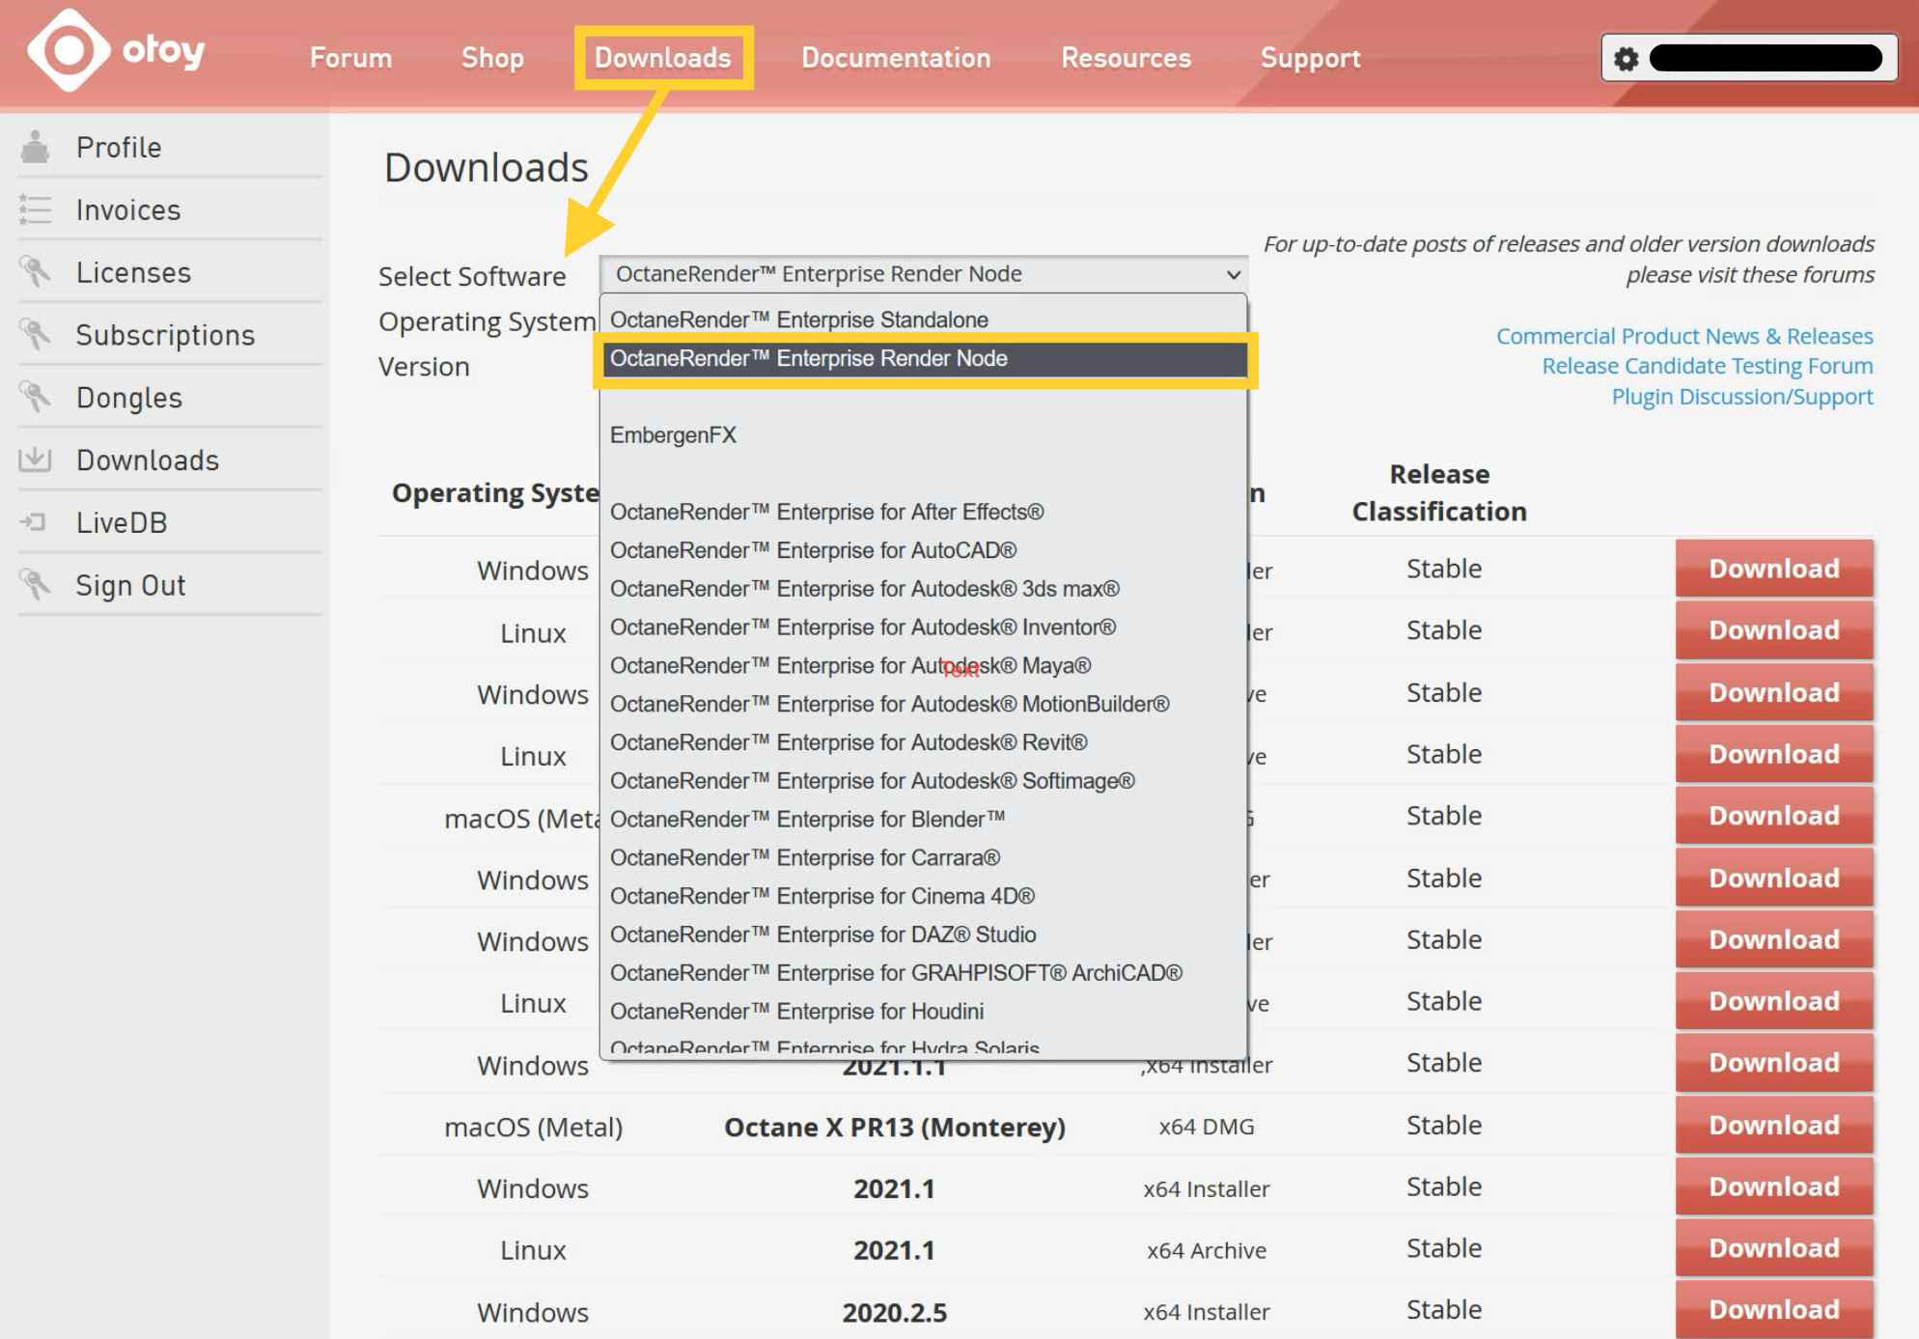
Task: Click the OTOY logo icon
Action: click(x=68, y=50)
